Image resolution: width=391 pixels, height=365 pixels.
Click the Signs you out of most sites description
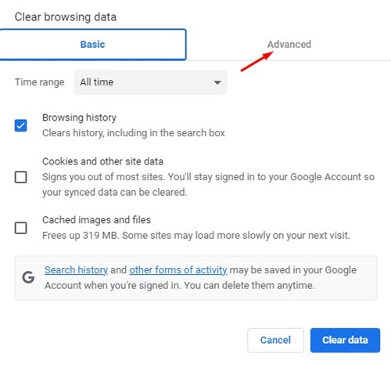208,185
